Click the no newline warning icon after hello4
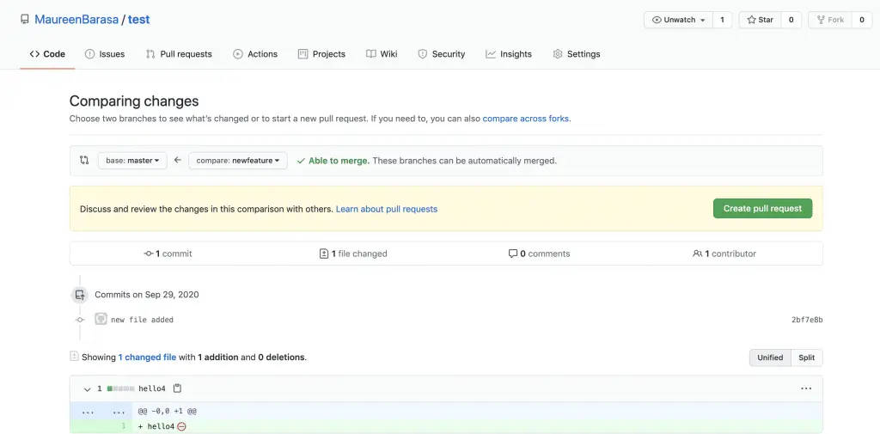The image size is (880, 434). tap(181, 427)
